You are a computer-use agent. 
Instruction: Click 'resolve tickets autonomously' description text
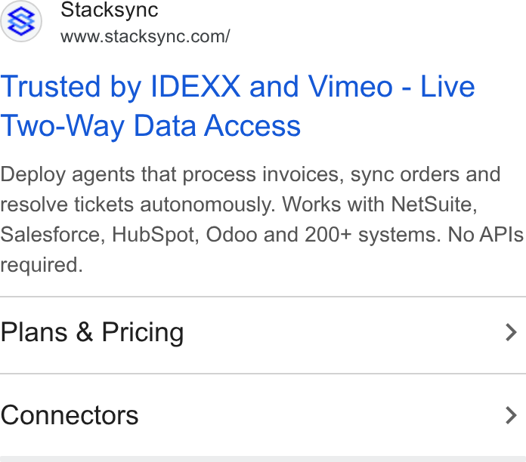tap(138, 205)
